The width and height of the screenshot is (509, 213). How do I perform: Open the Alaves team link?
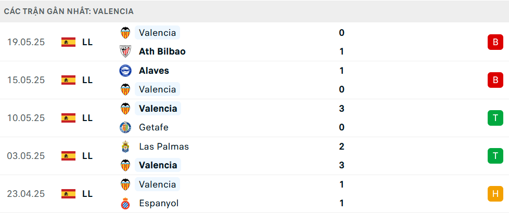154,71
